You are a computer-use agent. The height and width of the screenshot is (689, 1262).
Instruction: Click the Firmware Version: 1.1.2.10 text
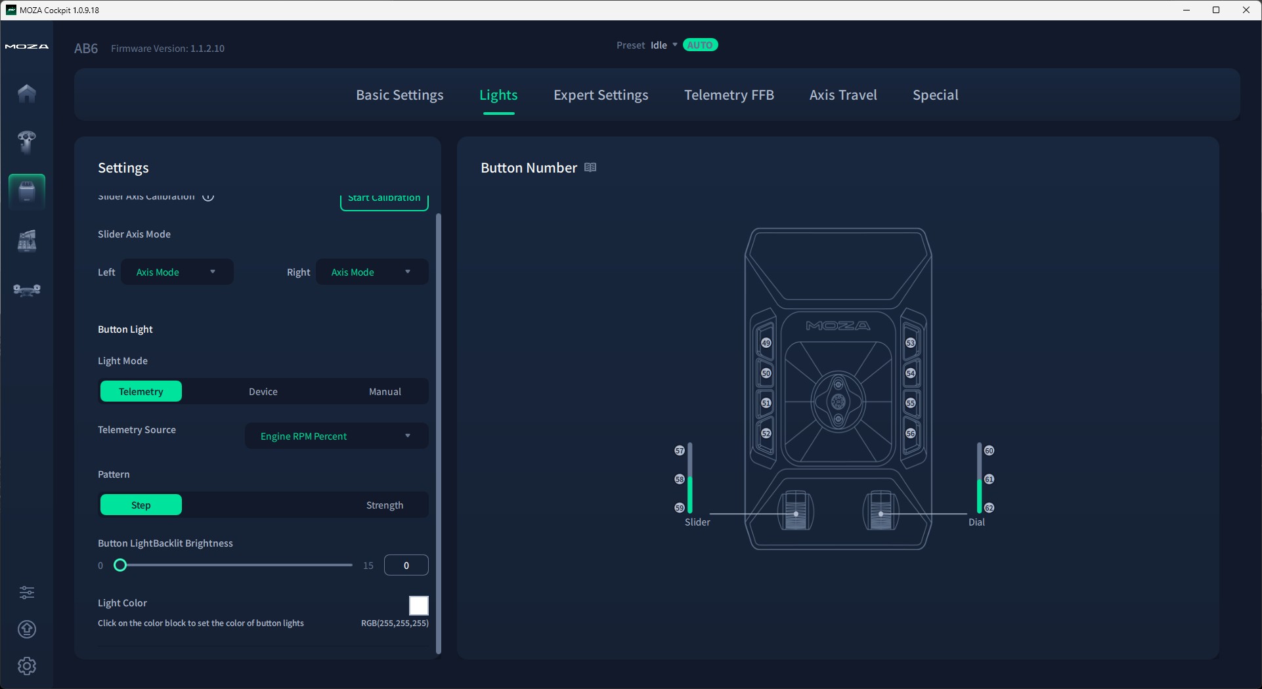pos(167,49)
